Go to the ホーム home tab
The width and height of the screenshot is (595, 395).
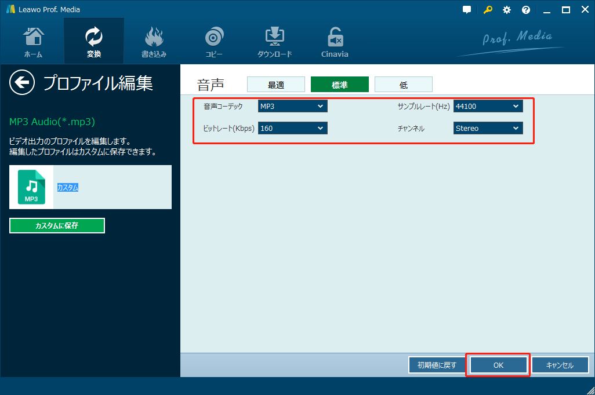pos(34,42)
